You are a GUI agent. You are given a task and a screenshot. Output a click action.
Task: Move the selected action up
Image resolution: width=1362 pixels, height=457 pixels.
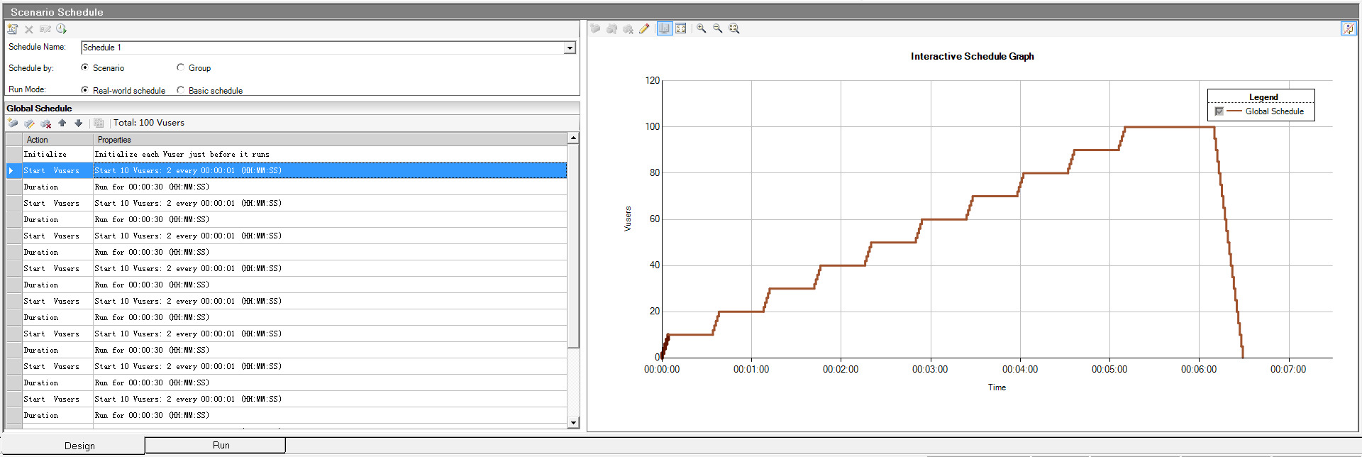point(62,123)
